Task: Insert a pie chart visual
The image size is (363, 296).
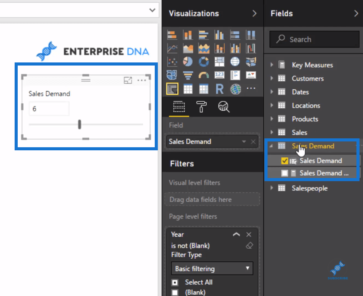Action: click(x=188, y=62)
